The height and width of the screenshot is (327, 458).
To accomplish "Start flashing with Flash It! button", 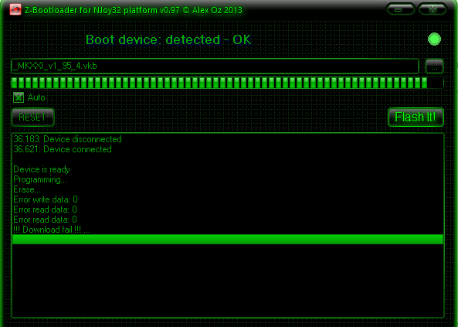I will (416, 118).
